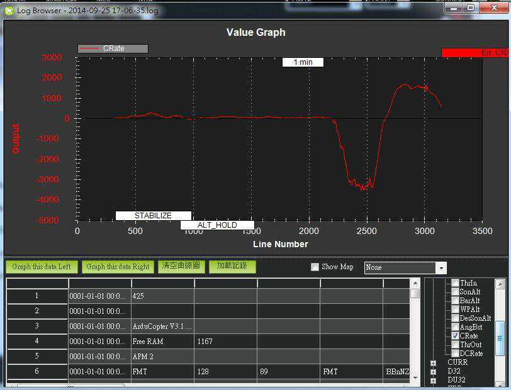The height and width of the screenshot is (390, 511).
Task: Check the ThrOut checkbox
Action: coord(455,345)
